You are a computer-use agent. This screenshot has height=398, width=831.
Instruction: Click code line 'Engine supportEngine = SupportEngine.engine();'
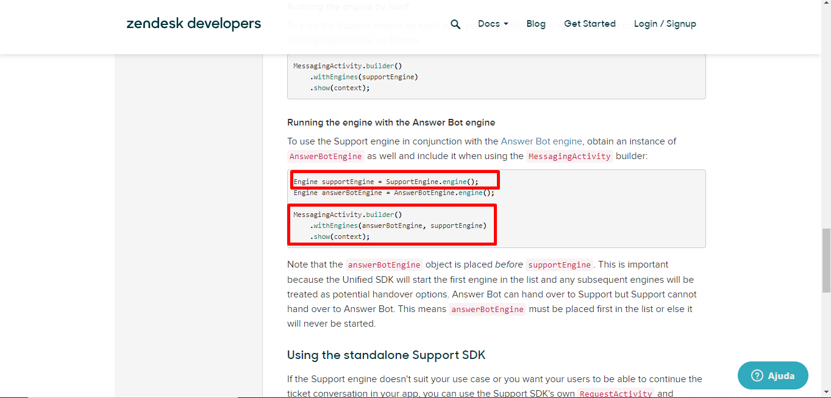point(386,182)
